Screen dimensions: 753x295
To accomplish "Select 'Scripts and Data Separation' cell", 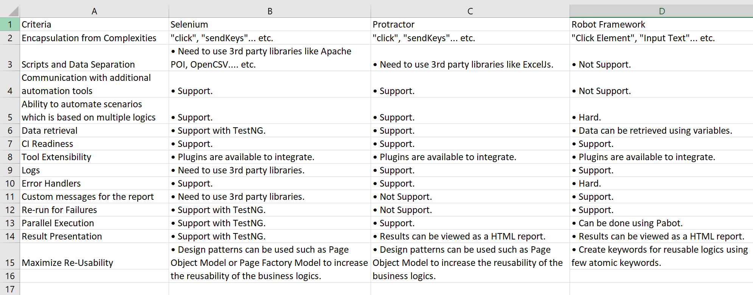I will tap(94, 58).
